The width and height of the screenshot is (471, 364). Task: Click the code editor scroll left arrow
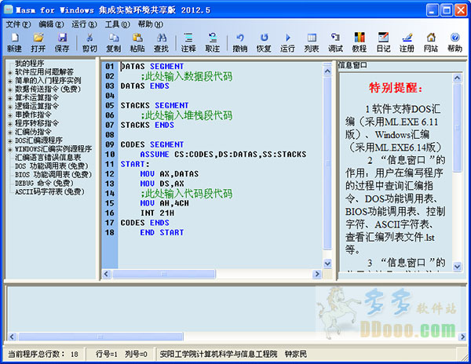(x=106, y=274)
